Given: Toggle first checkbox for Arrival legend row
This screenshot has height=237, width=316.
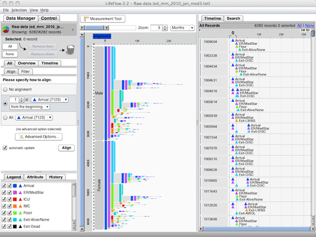Looking at the screenshot, I should (x=4, y=186).
